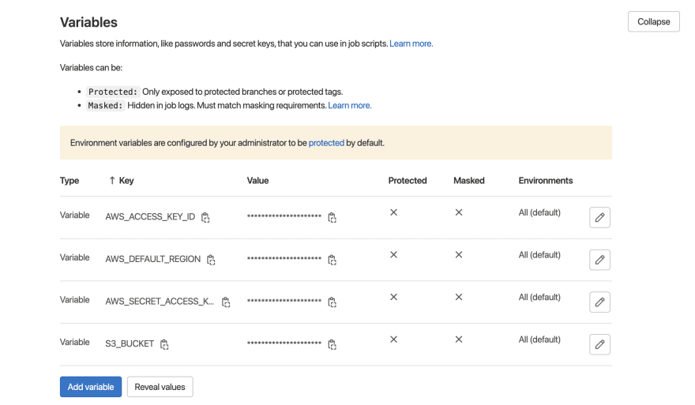695x405 pixels.
Task: Click All (default) environment for AWS_DEFAULT_REGION
Action: tap(539, 255)
